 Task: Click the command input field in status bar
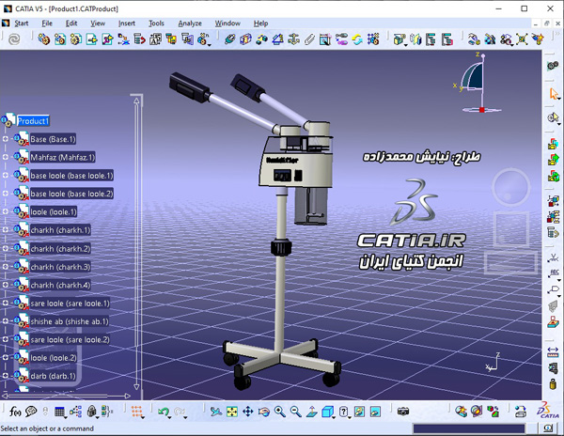coord(469,428)
